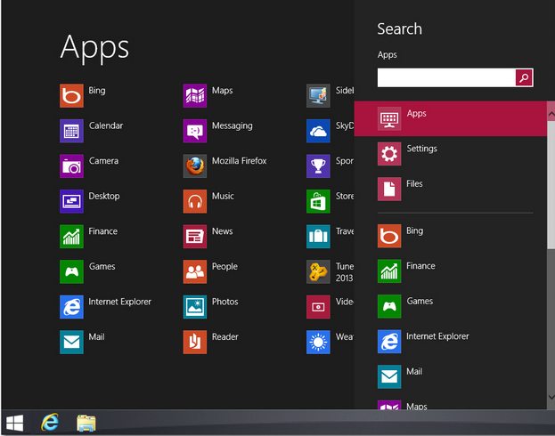Click the search pane scrollbar thumb
The image size is (555, 436).
click(551, 185)
